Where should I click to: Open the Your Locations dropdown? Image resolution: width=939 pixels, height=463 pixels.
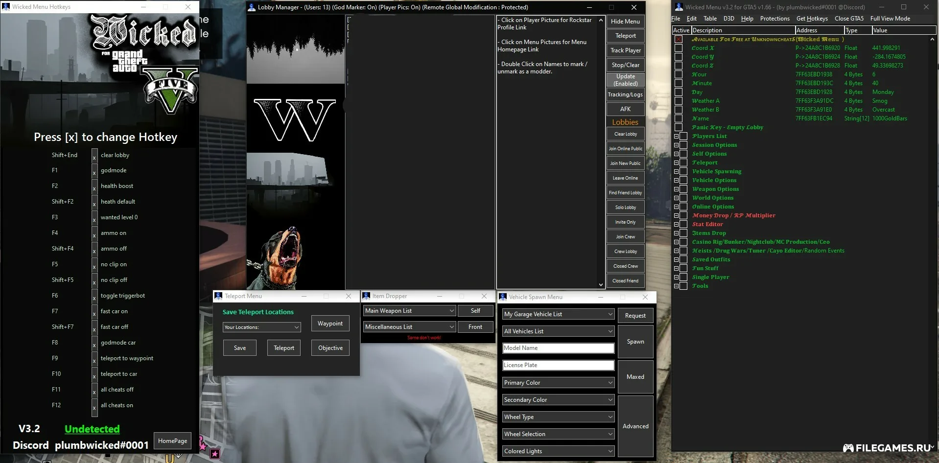coord(262,327)
